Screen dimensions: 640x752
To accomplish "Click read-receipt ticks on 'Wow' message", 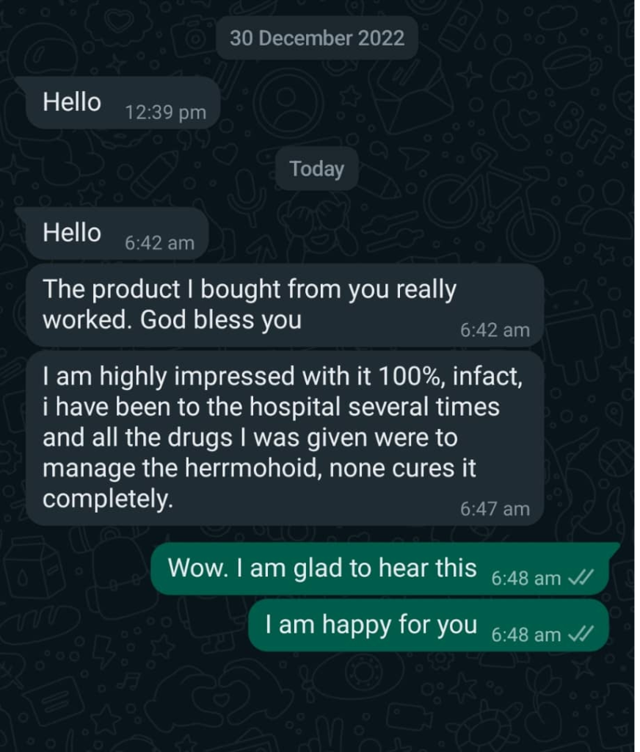I will [581, 577].
